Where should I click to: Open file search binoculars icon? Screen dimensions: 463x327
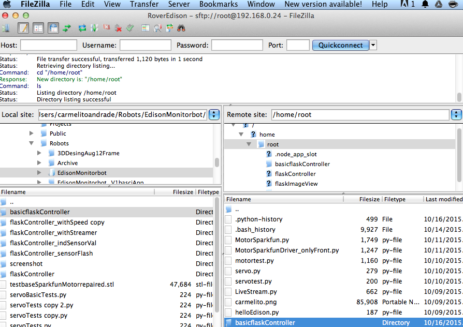click(181, 28)
